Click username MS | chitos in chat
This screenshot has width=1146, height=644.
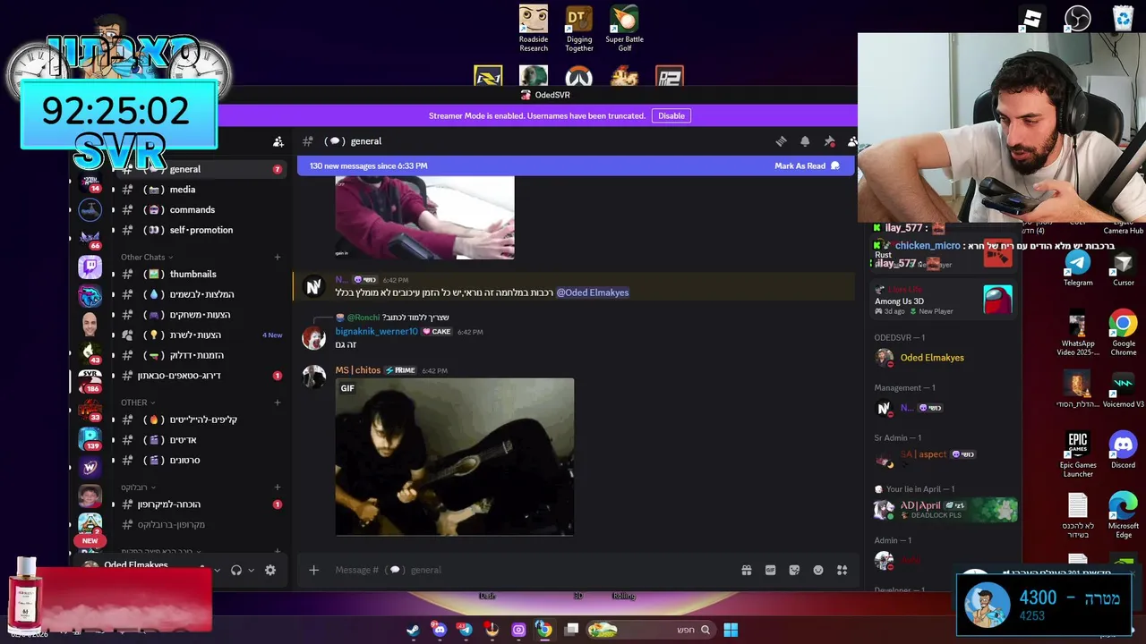pyautogui.click(x=358, y=370)
